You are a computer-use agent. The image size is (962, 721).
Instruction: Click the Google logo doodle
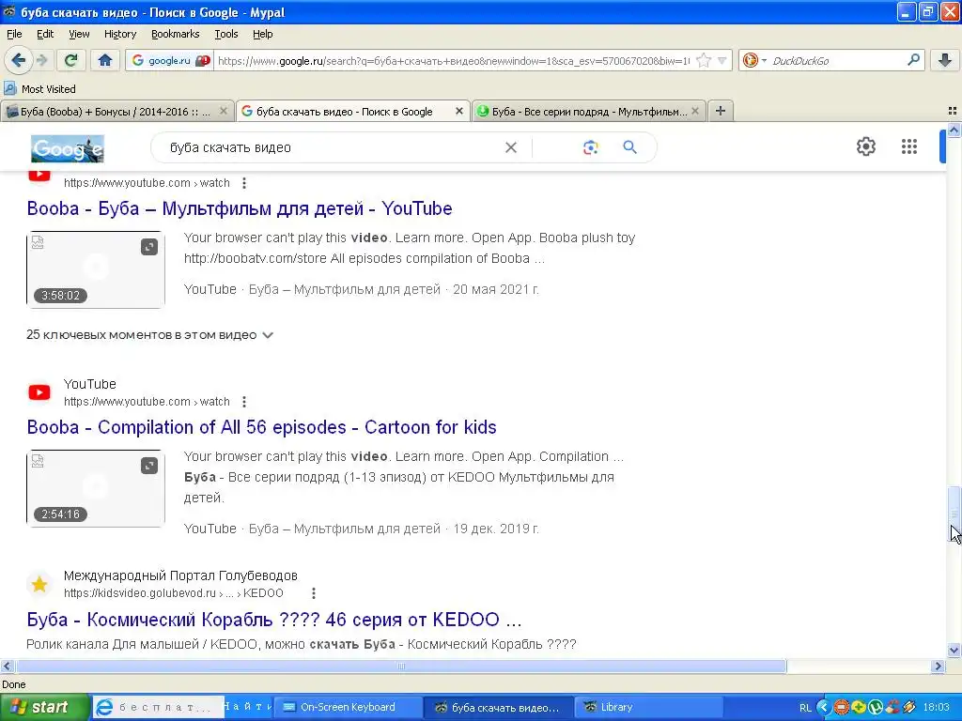68,148
